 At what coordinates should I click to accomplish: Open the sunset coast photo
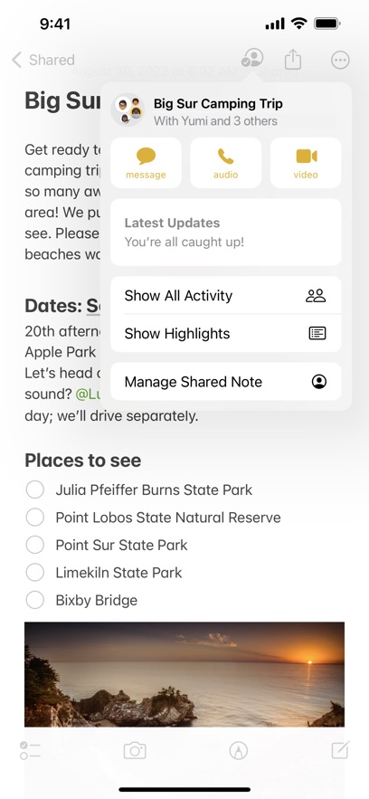click(184, 673)
